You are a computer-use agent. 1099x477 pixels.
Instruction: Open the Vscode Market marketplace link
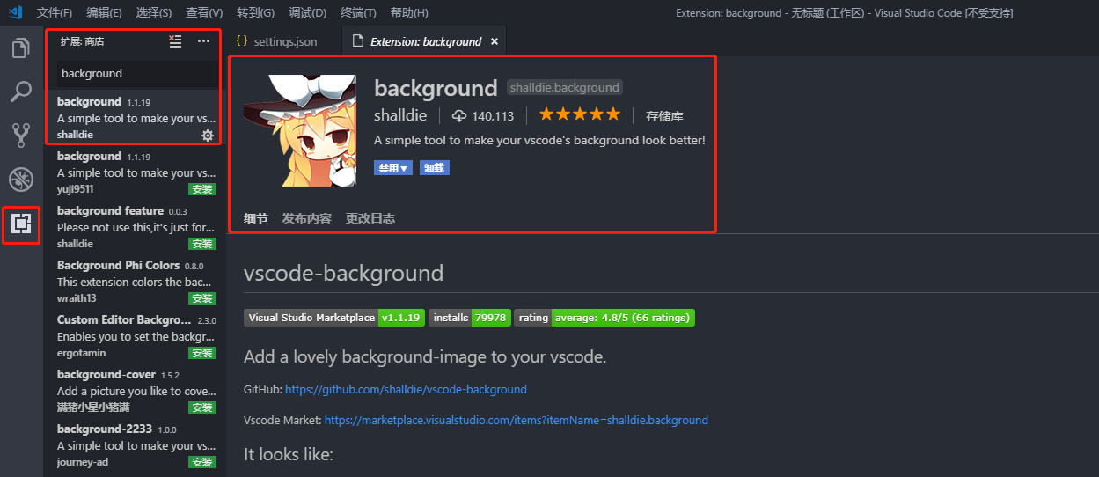coord(517,421)
